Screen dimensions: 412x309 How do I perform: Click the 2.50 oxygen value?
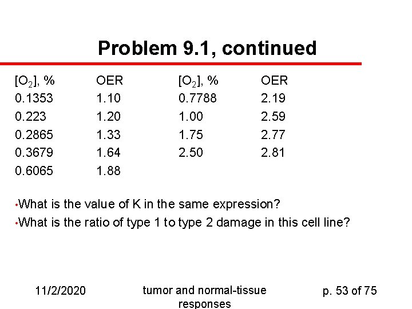(x=191, y=152)
